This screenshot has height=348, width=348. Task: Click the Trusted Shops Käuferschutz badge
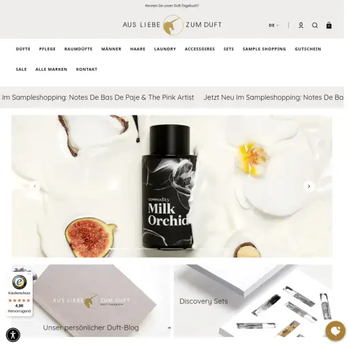coord(19,294)
